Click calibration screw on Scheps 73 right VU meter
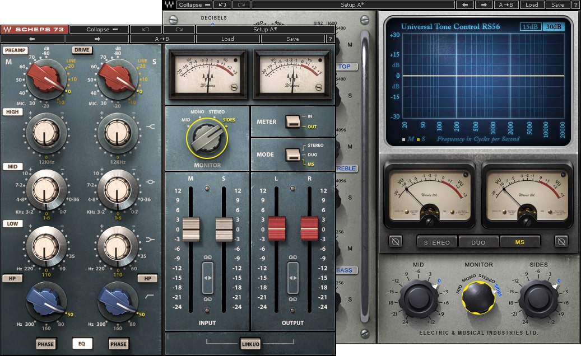The image size is (581, 356). tap(318, 87)
